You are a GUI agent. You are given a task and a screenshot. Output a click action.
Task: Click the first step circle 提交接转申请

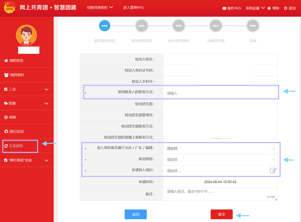pyautogui.click(x=104, y=26)
